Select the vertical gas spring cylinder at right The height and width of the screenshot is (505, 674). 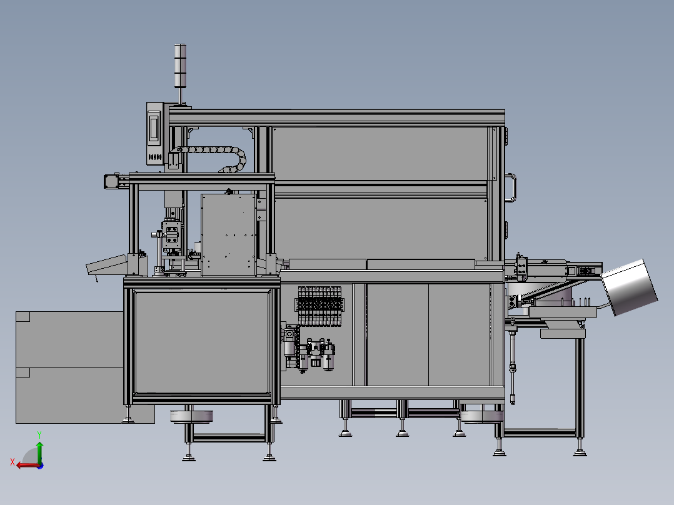pyautogui.click(x=512, y=366)
